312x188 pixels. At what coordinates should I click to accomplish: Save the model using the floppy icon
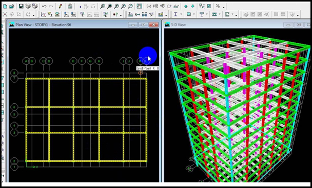point(21,6)
